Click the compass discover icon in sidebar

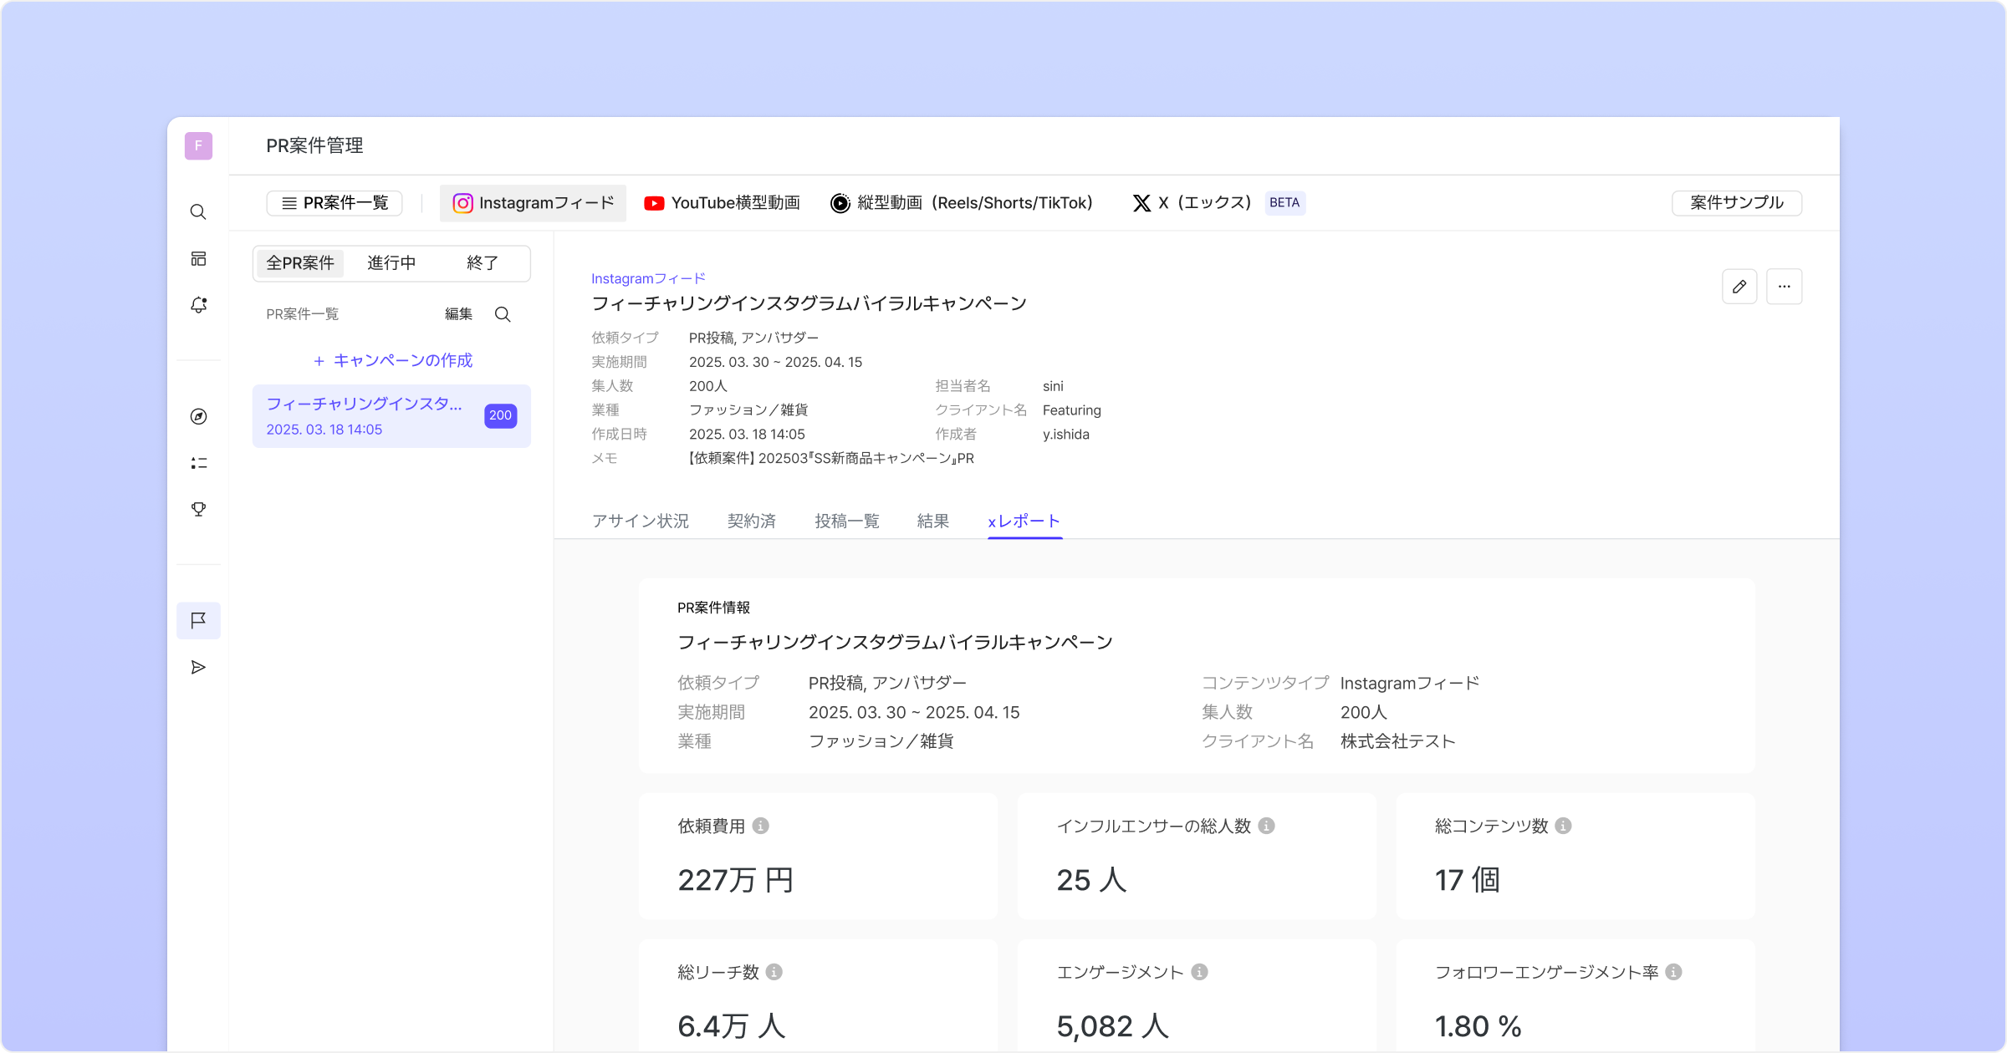[x=198, y=416]
